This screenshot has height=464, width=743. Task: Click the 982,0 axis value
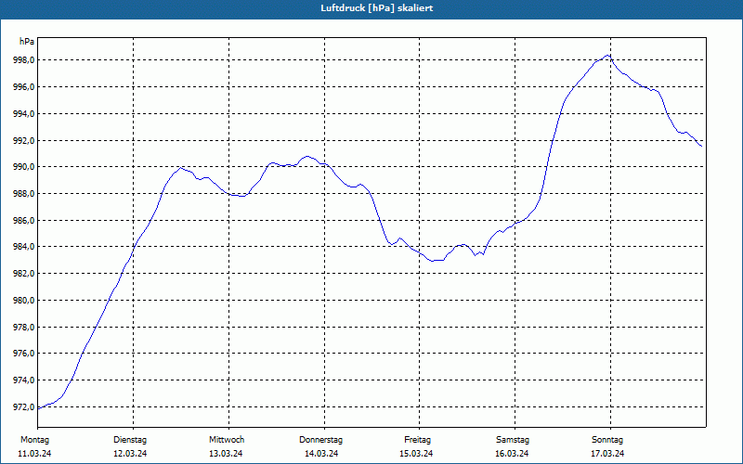pyautogui.click(x=24, y=274)
